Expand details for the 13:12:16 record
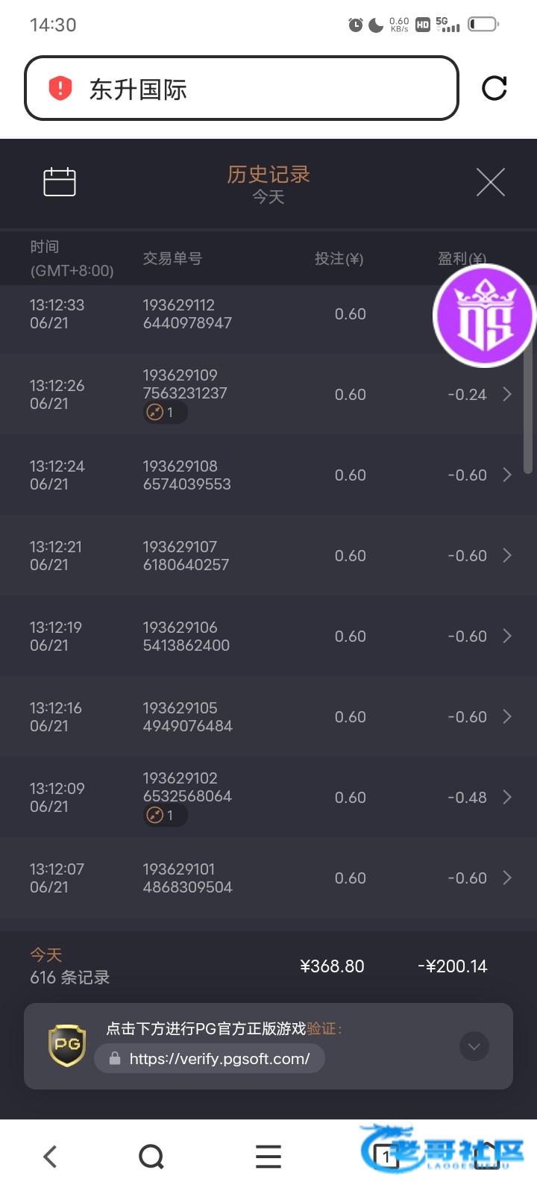The image size is (537, 1194). [507, 716]
